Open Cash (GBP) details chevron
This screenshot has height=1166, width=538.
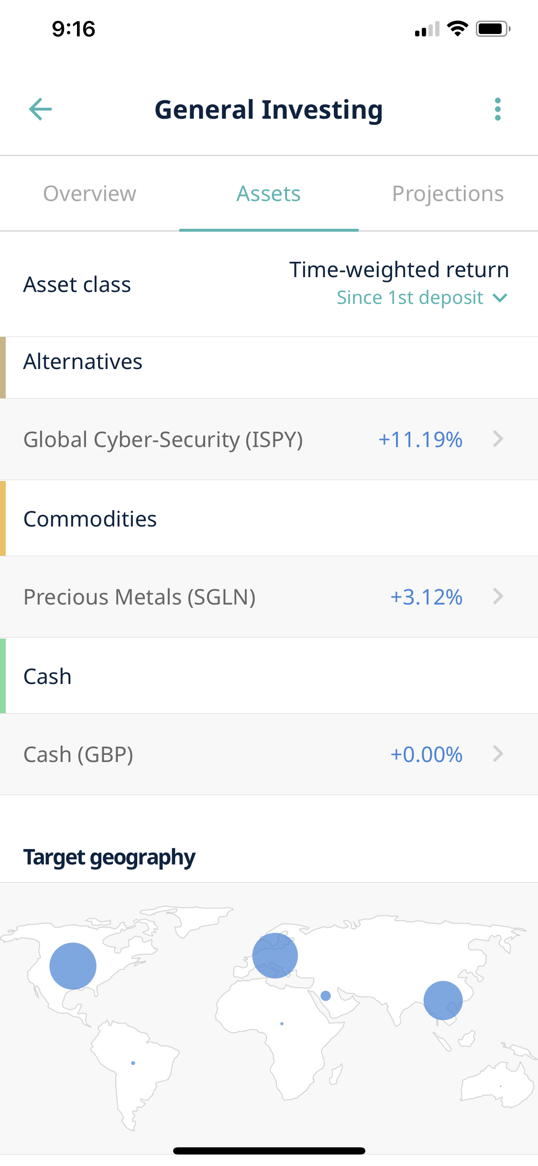(x=498, y=754)
